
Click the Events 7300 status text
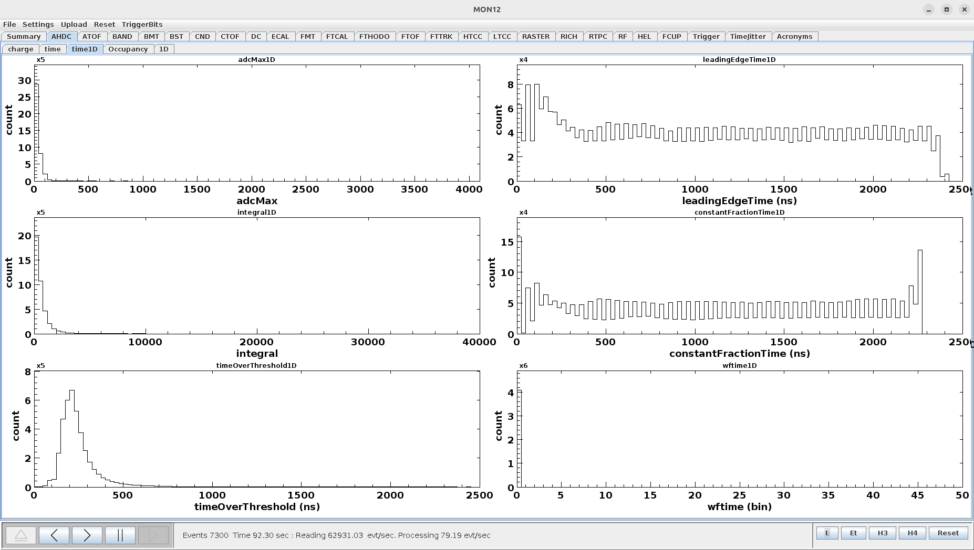205,535
